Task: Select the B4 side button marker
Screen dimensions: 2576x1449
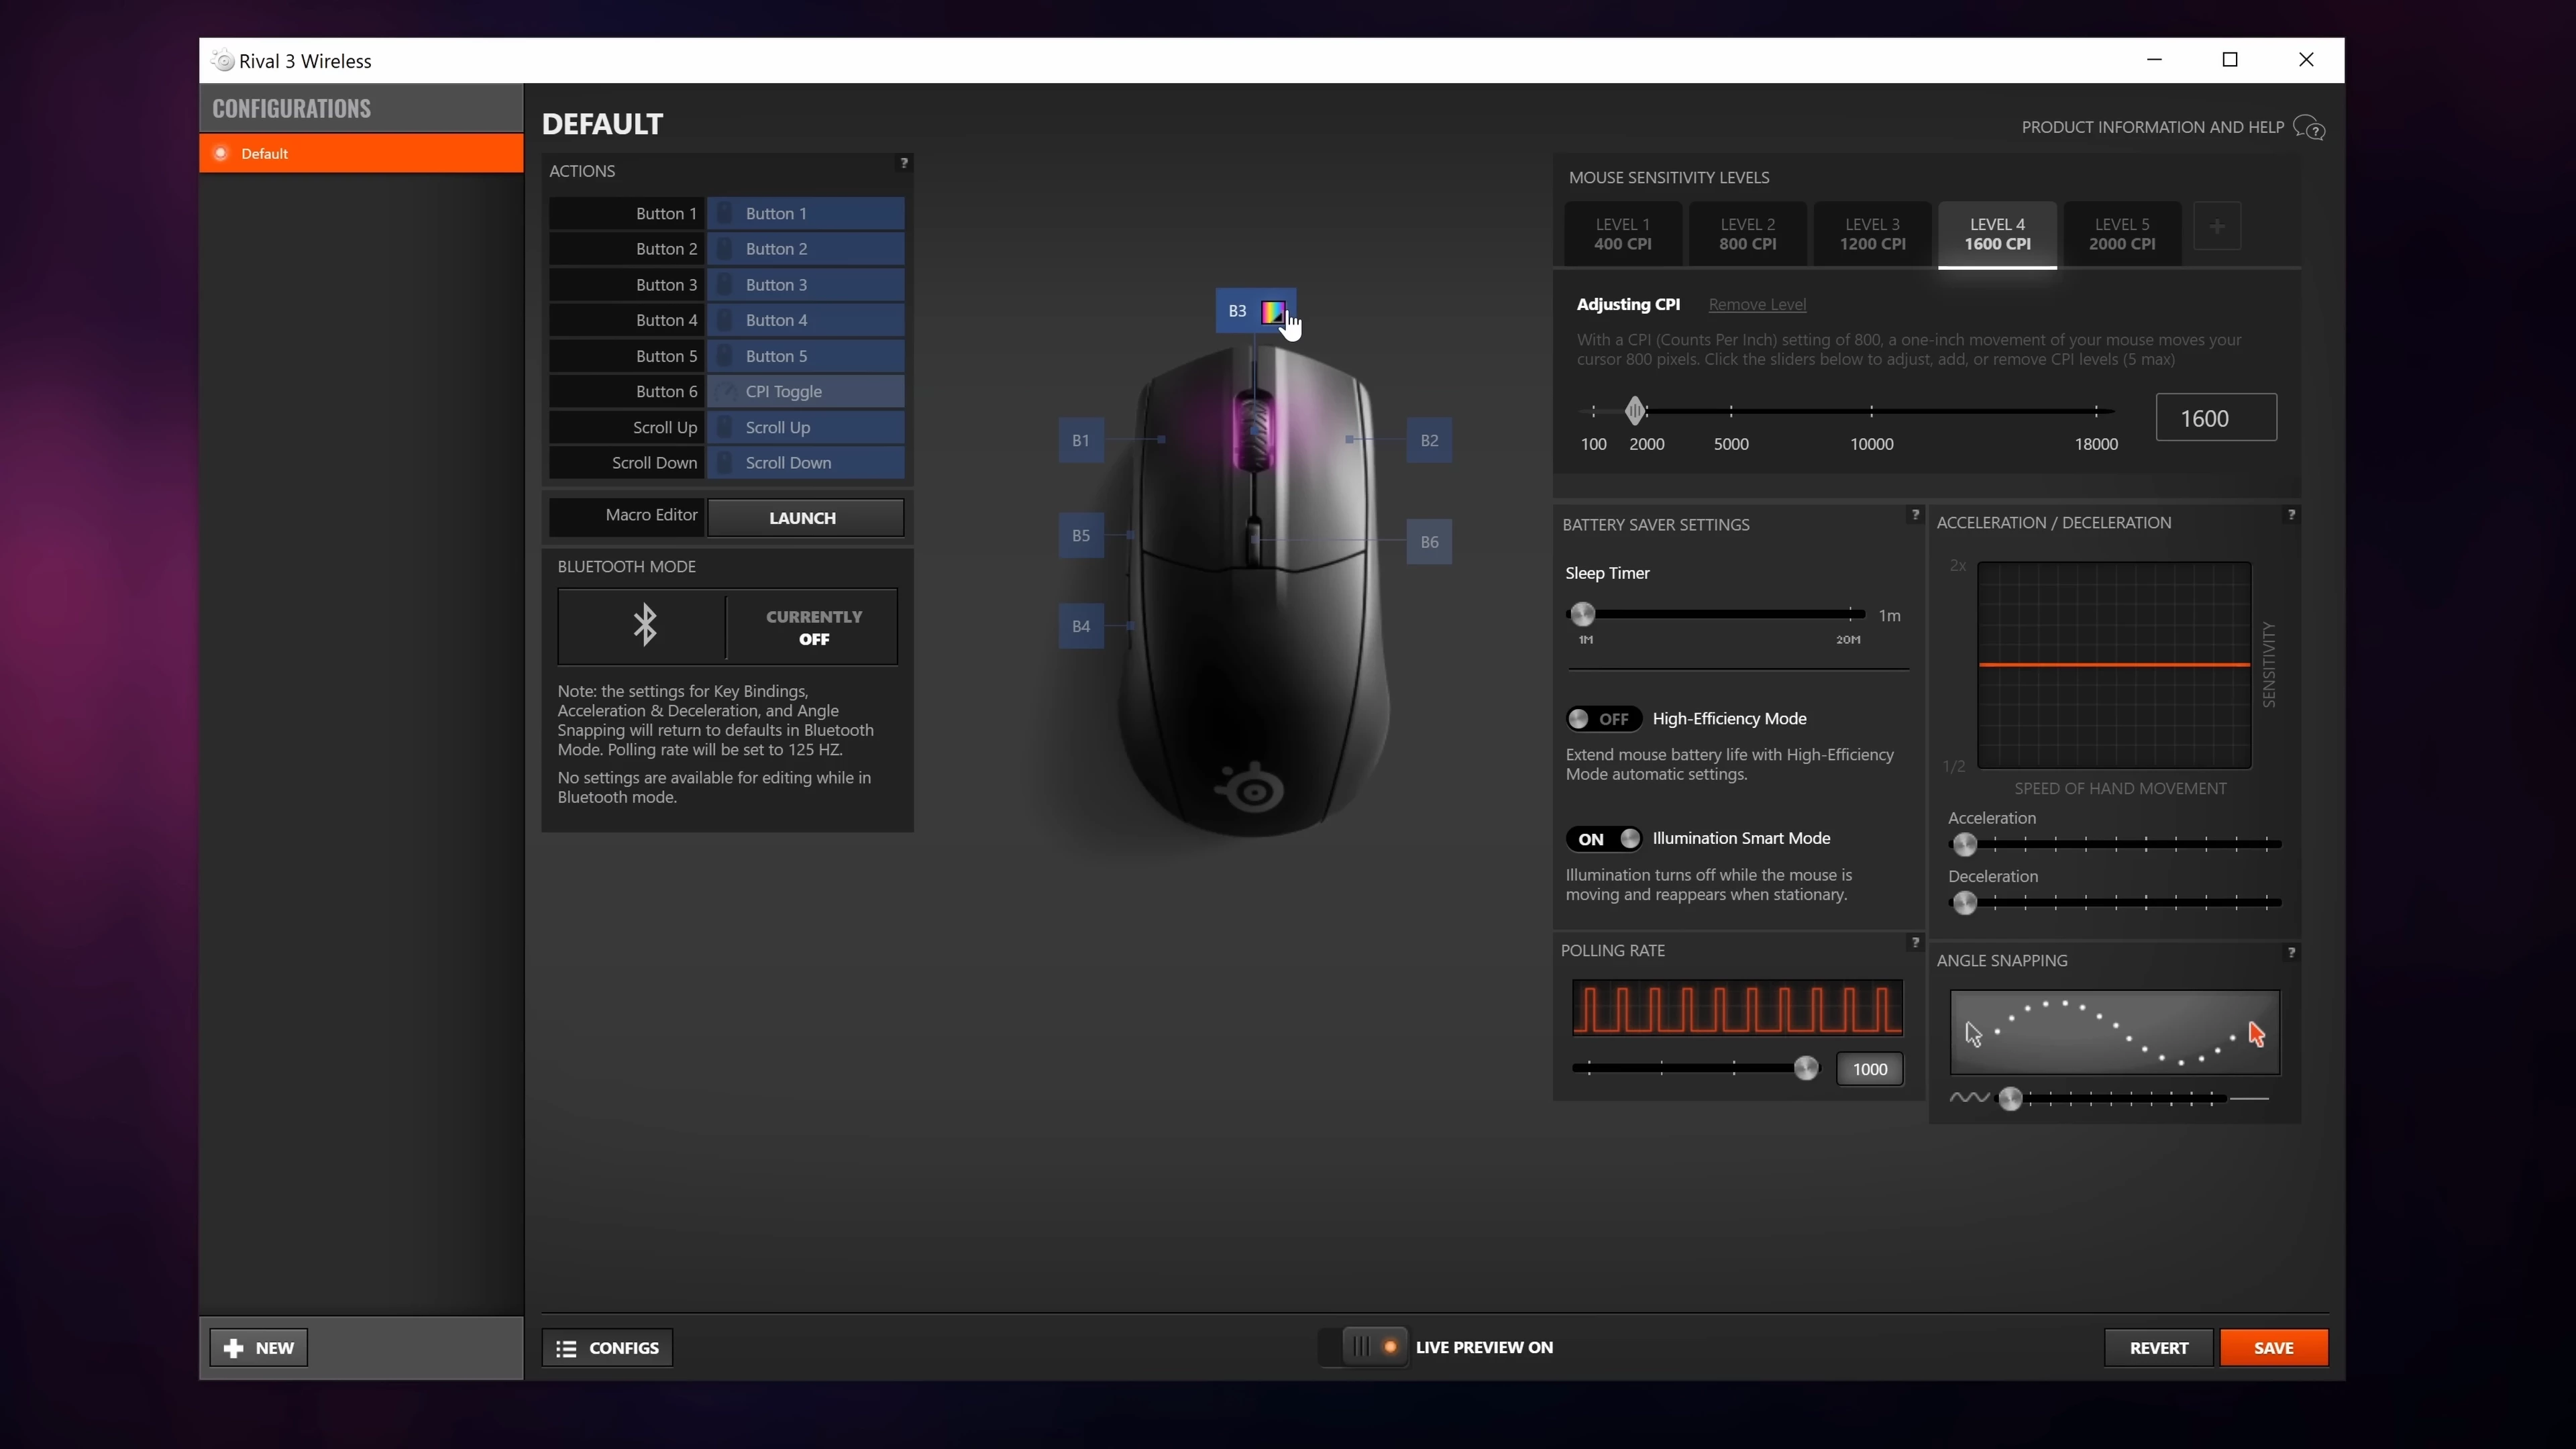Action: pos(1081,626)
